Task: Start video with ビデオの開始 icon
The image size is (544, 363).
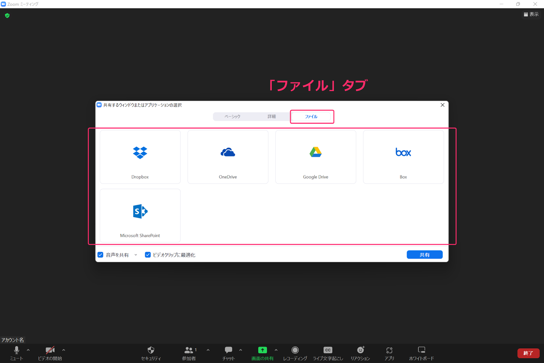Action: (x=50, y=353)
